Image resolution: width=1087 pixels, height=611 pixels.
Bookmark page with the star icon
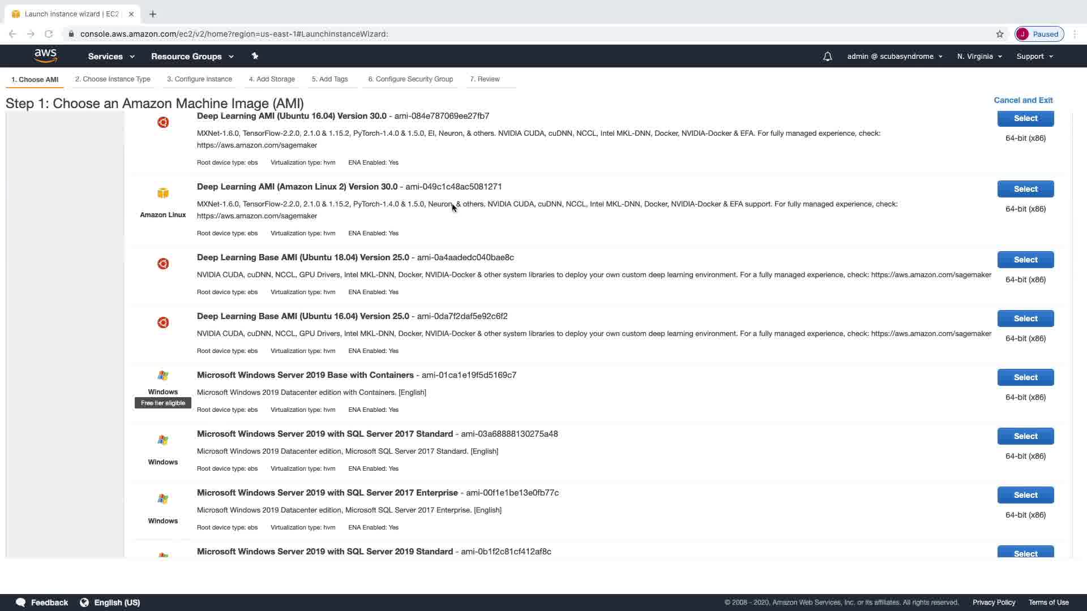[x=1000, y=34]
